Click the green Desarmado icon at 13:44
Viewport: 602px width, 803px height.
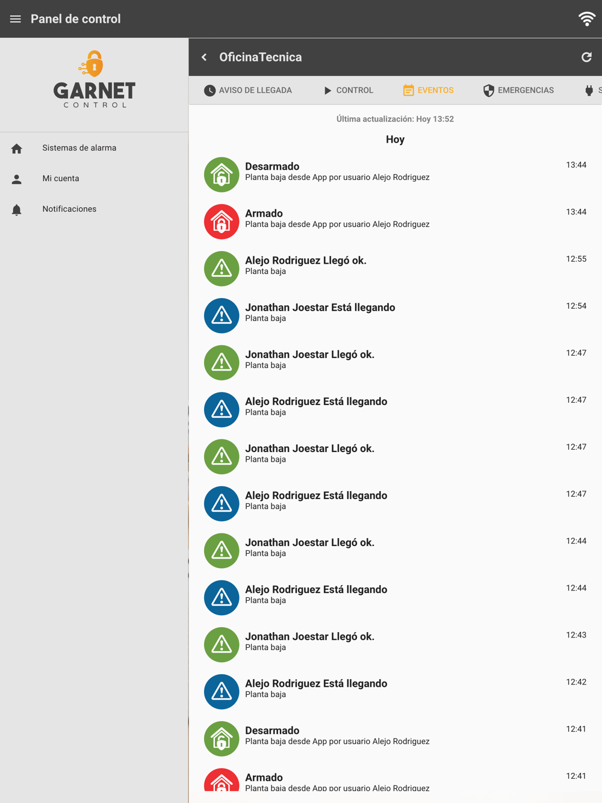222,175
